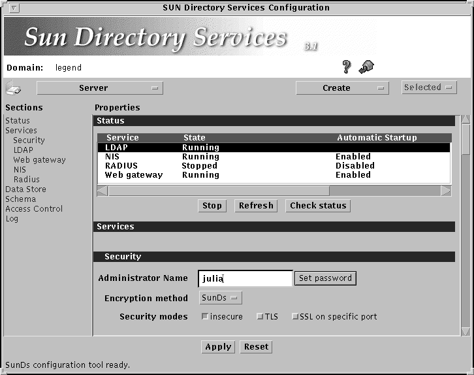Go to Security section in sidebar
This screenshot has height=375, width=474.
click(29, 140)
